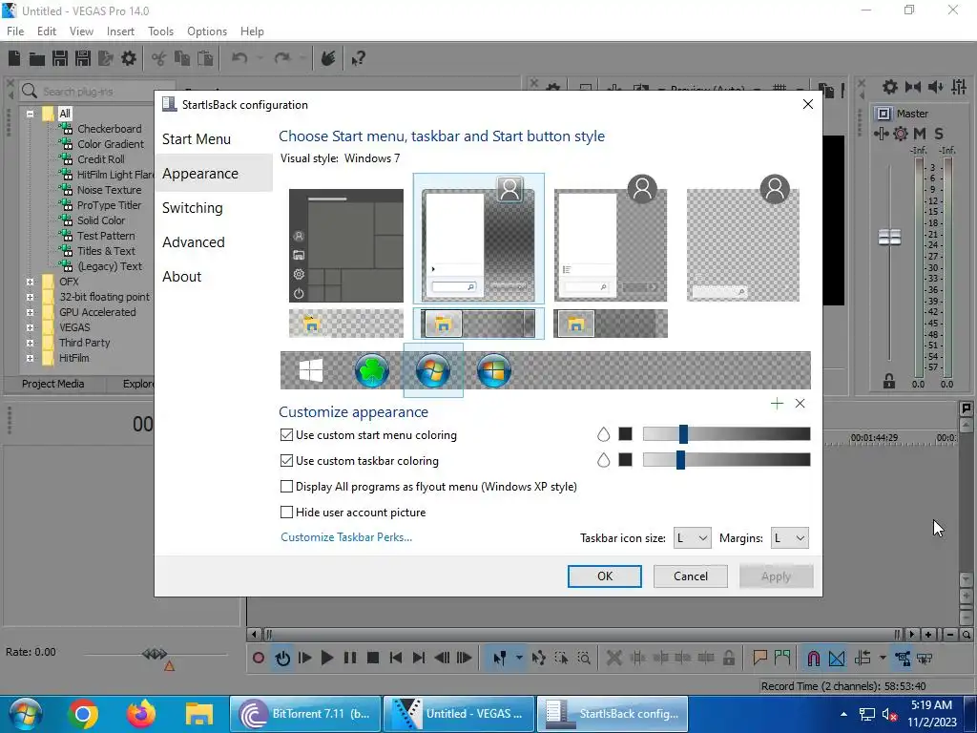977x733 pixels.
Task: Click Go to End transport button
Action: (419, 658)
